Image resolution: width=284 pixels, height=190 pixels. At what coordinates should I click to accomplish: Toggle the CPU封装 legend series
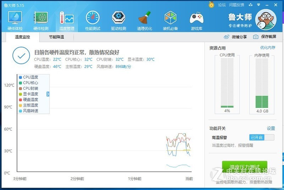pos(29,88)
